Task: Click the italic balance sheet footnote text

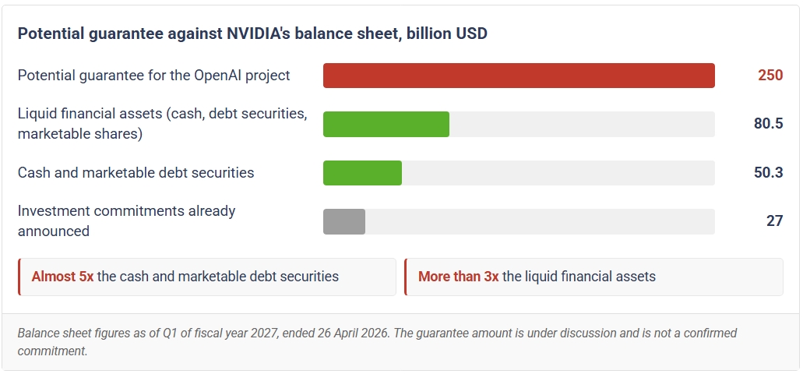Action: 377,342
